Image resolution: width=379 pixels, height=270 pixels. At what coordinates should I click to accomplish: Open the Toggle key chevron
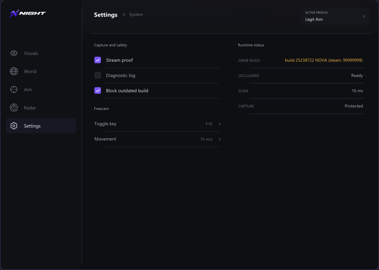(x=220, y=124)
